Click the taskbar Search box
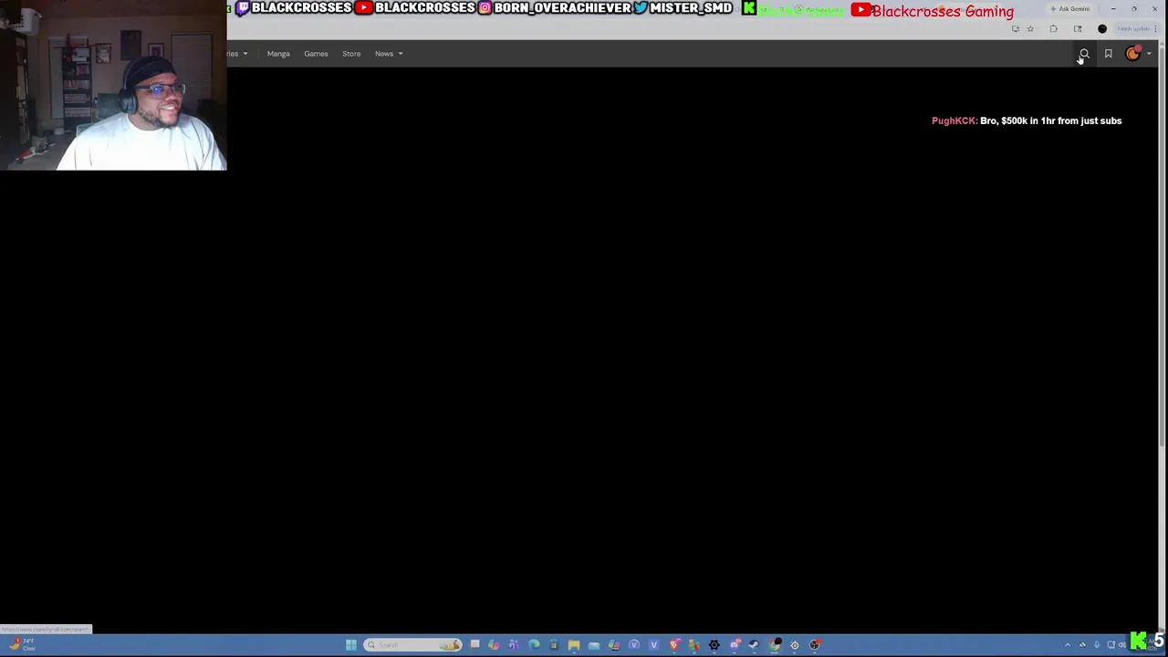 pos(412,645)
